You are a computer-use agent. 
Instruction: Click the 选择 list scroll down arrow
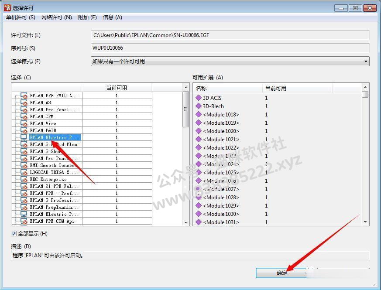pos(186,222)
